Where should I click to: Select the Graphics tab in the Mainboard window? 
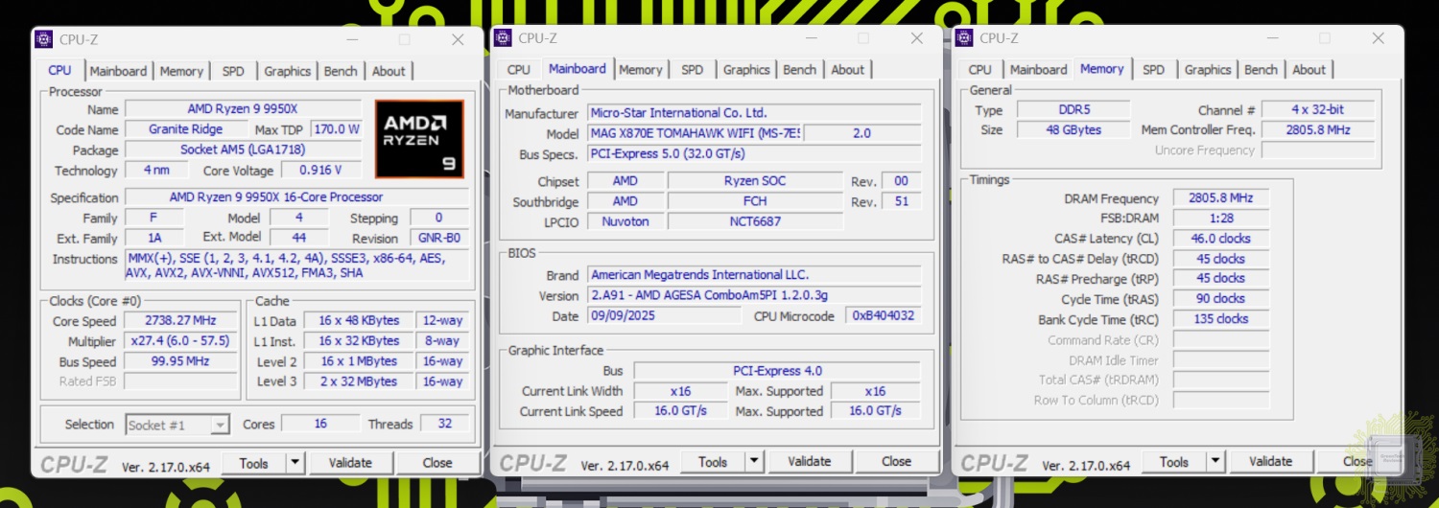pos(746,69)
